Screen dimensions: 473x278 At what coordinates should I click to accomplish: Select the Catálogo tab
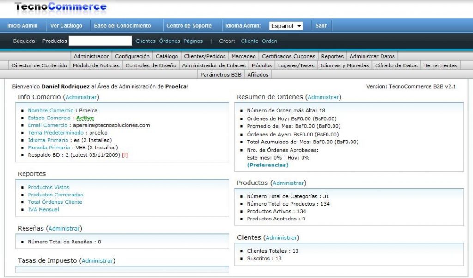coord(166,56)
